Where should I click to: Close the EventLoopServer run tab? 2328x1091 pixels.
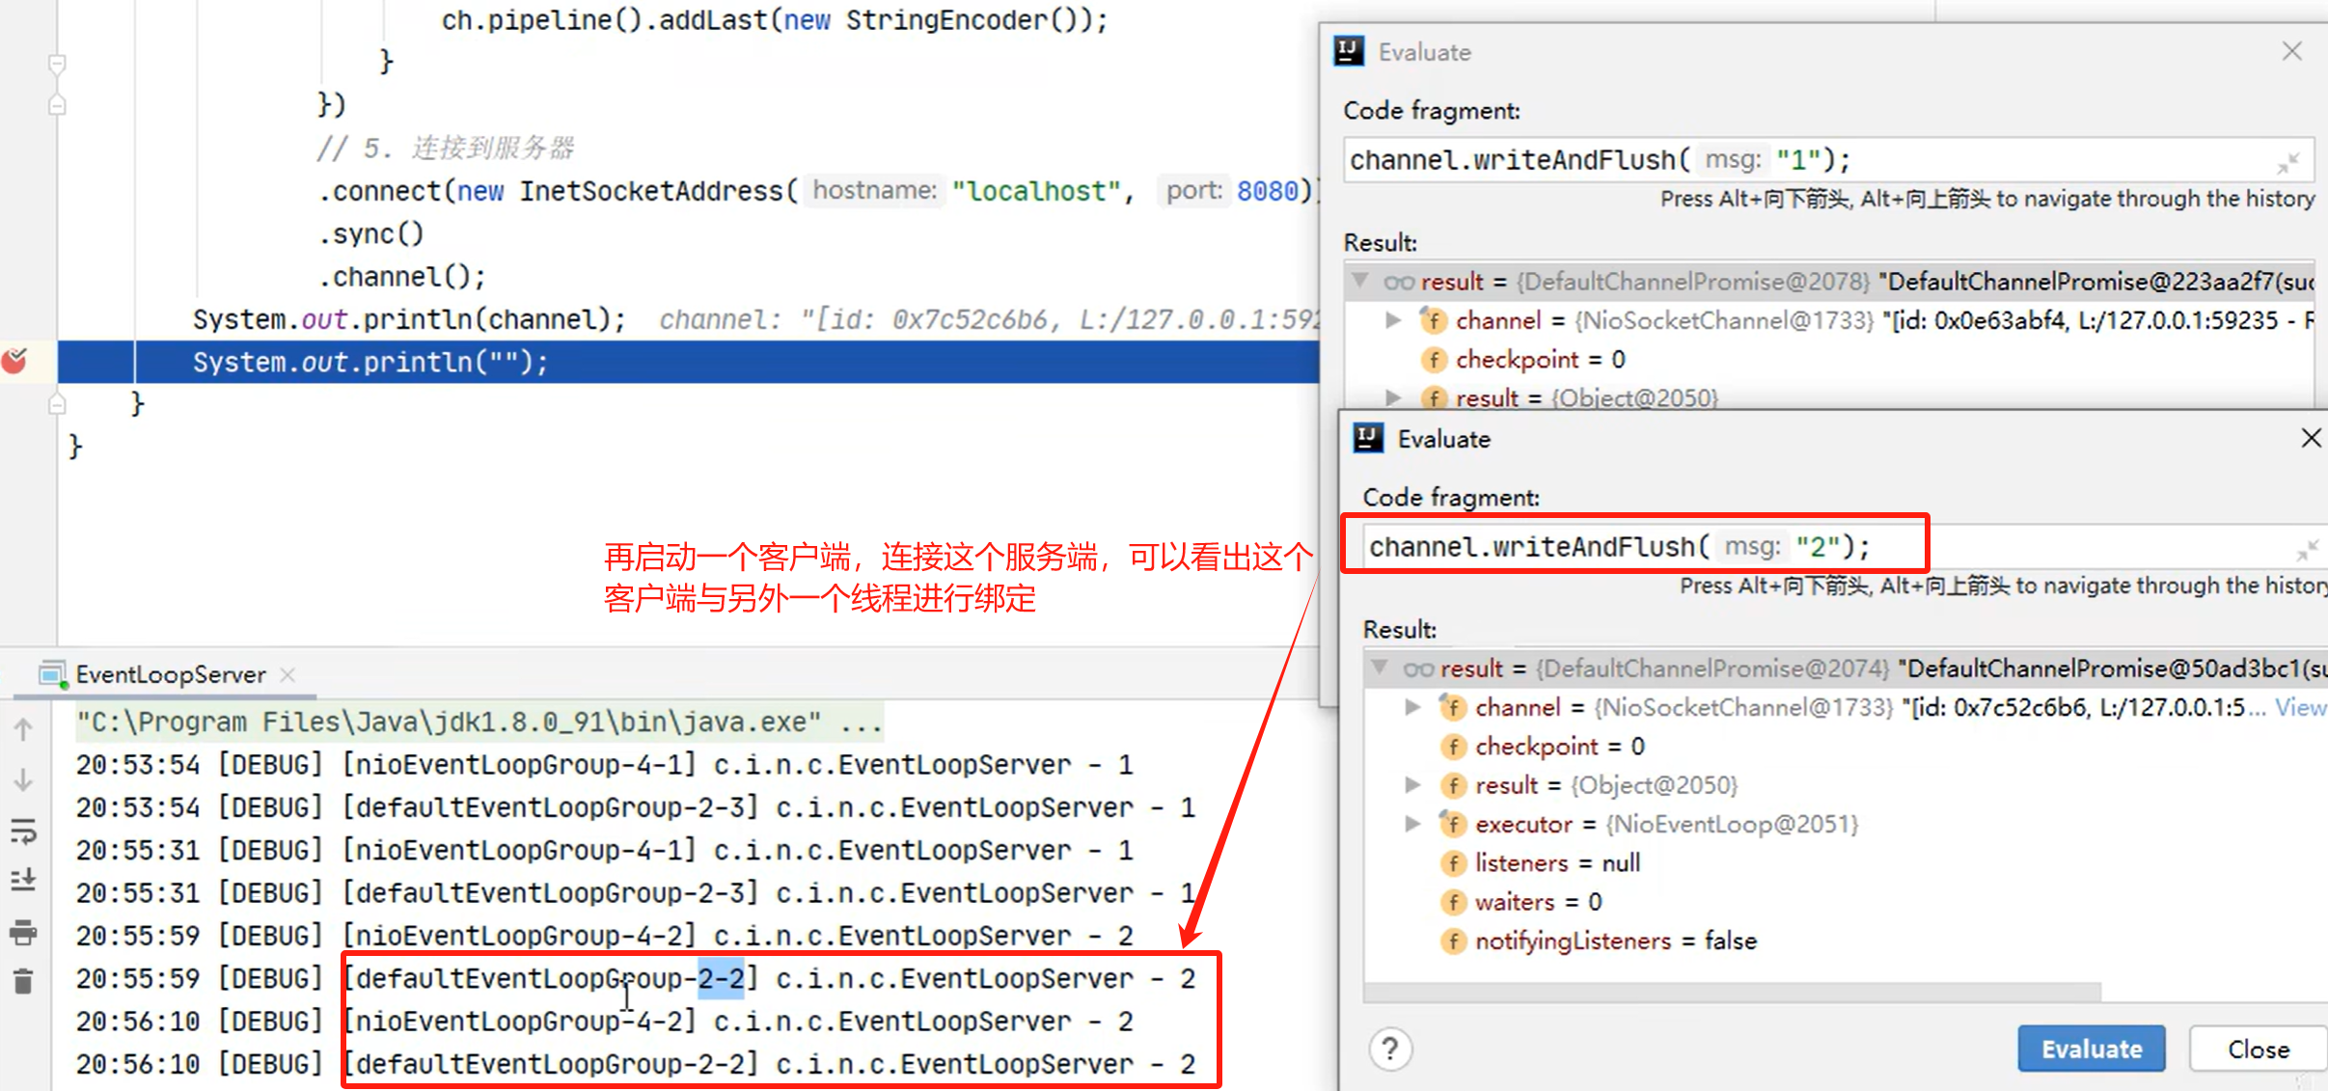point(288,674)
